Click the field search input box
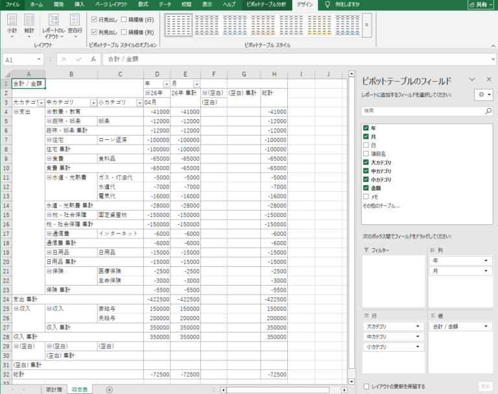The width and height of the screenshot is (498, 394). pyautogui.click(x=423, y=111)
